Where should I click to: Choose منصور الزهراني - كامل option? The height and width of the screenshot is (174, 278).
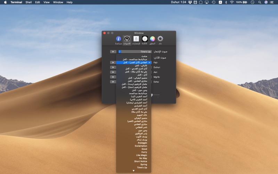(134, 78)
